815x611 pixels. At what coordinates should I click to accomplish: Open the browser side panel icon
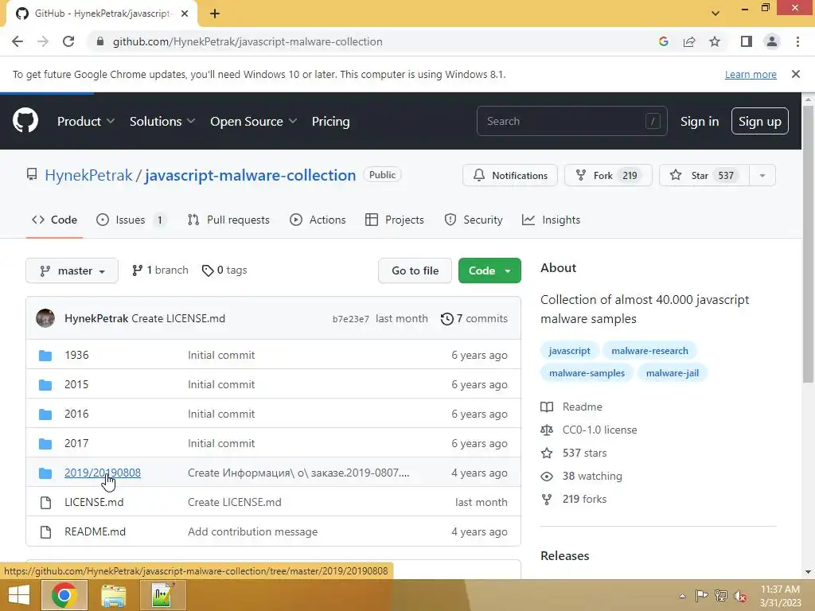point(747,41)
